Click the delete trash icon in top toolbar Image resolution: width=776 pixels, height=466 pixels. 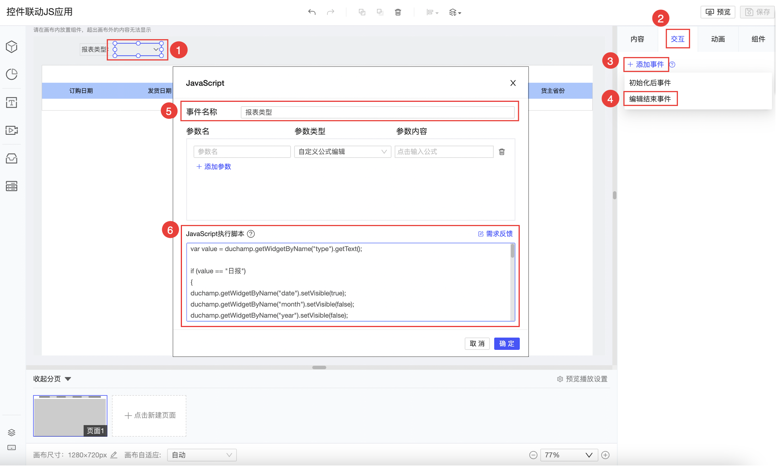click(x=398, y=12)
